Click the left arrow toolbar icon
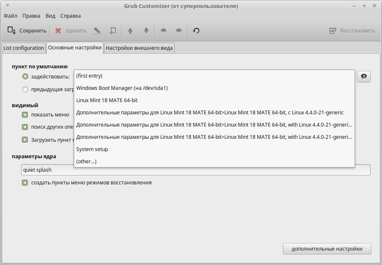Image resolution: width=382 pixels, height=265 pixels. 163,31
